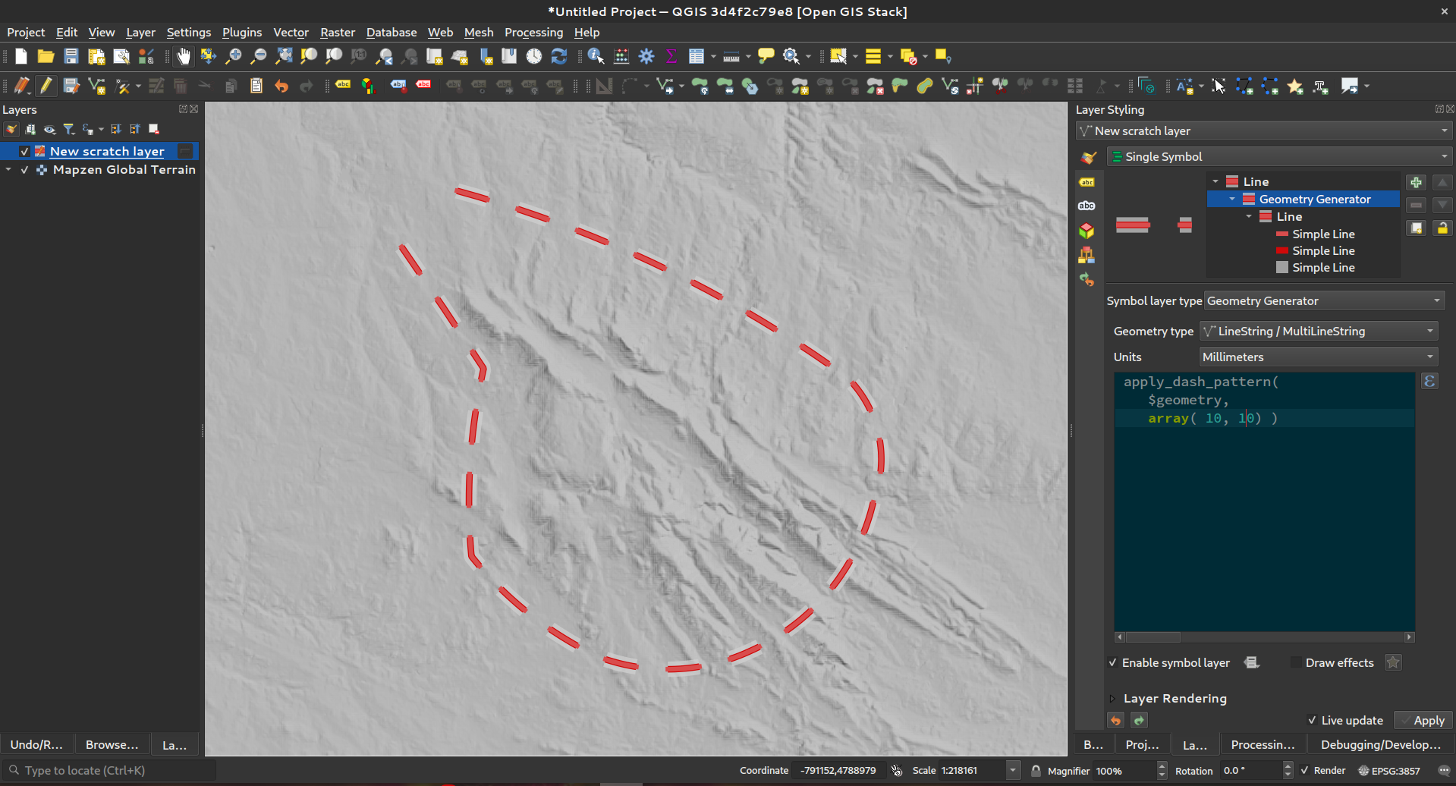The image size is (1456, 786).
Task: Enable the Draw effects checkbox
Action: (x=1296, y=663)
